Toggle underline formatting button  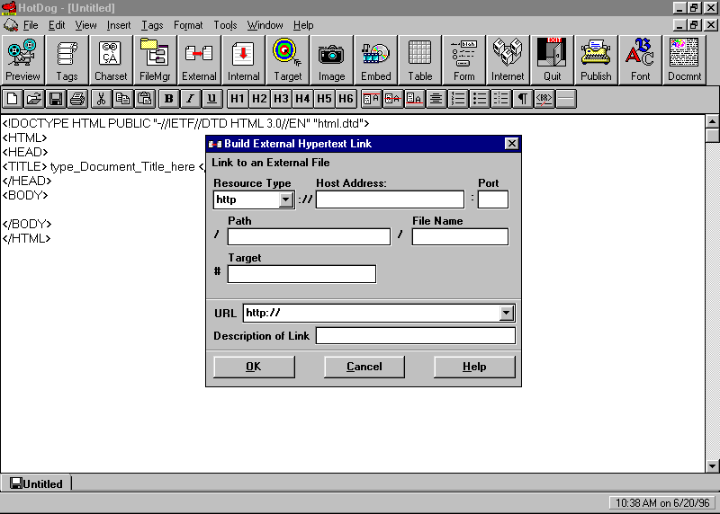coord(211,99)
